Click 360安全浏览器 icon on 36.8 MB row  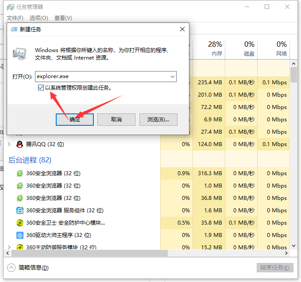[20, 198]
